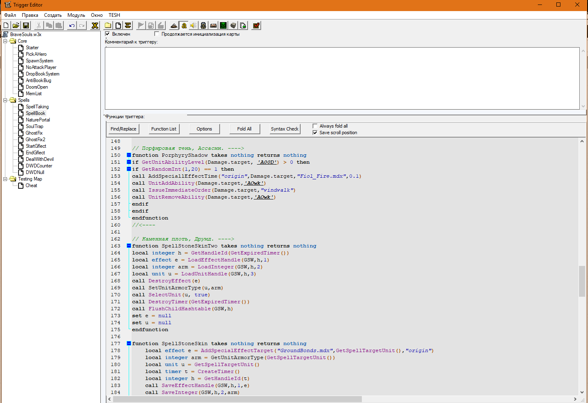Fold the SpellStoneSkinTwo function block

pos(129,246)
